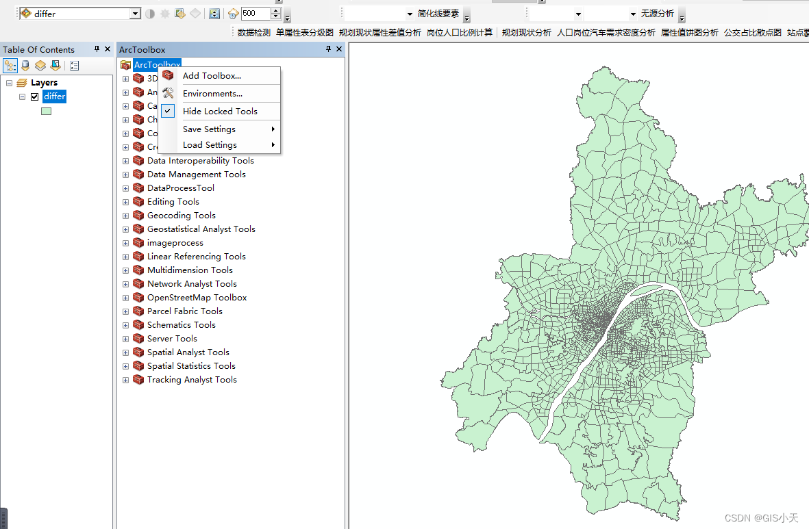
Task: Open the differ layer dropdown on Effects toolbar
Action: [x=135, y=13]
